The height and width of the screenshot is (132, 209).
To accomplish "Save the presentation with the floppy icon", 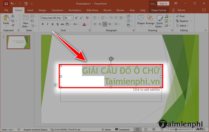I will (6, 4).
